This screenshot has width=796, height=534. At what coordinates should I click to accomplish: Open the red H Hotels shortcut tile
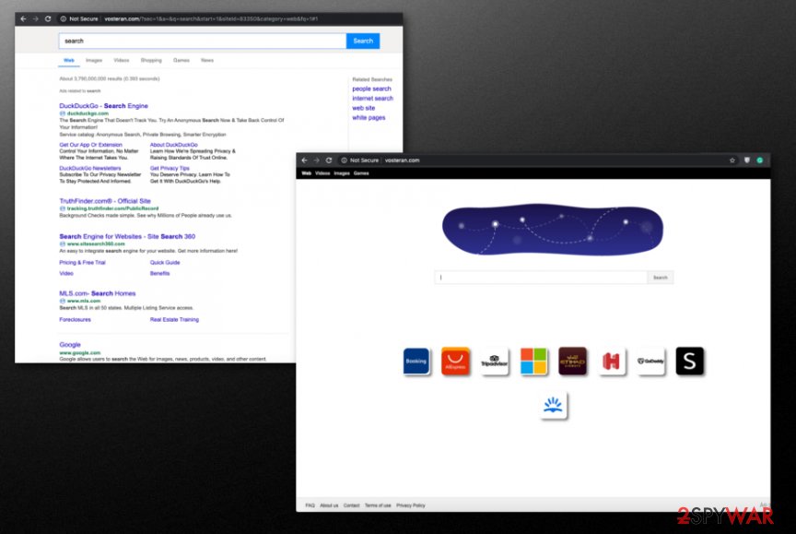pyautogui.click(x=612, y=362)
